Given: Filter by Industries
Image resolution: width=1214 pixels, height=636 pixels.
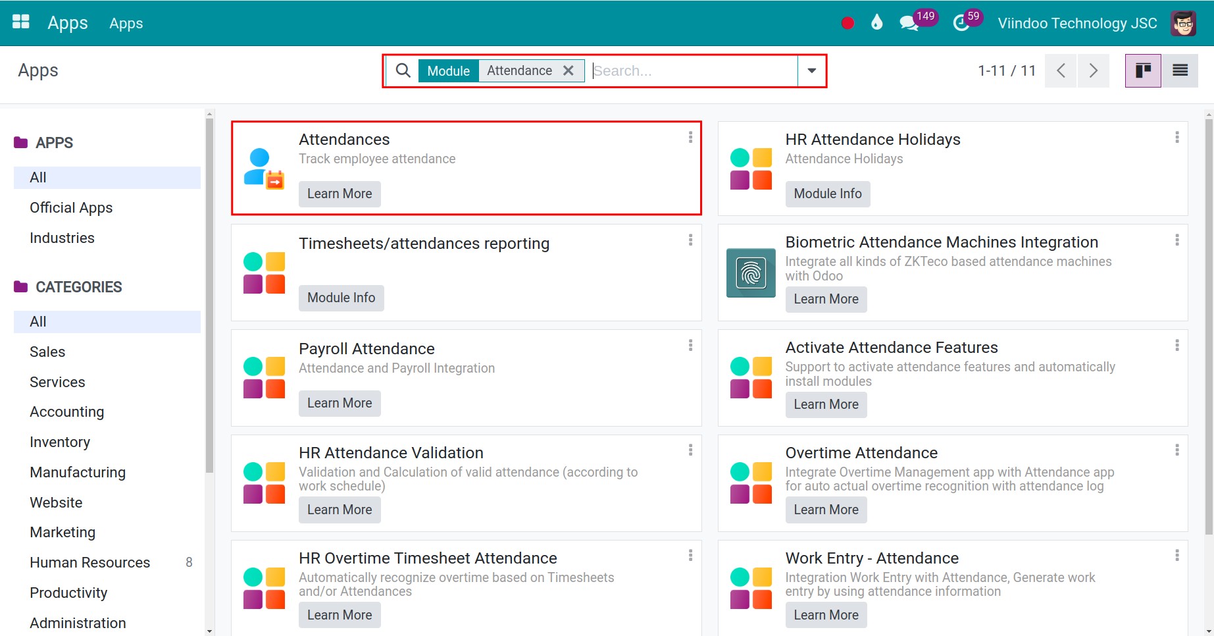Looking at the screenshot, I should coord(107,238).
